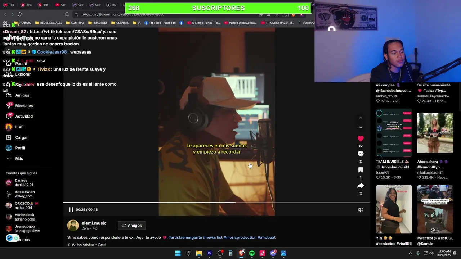Open the elemi.music profile avatar
This screenshot has width=461, height=259.
point(73,226)
